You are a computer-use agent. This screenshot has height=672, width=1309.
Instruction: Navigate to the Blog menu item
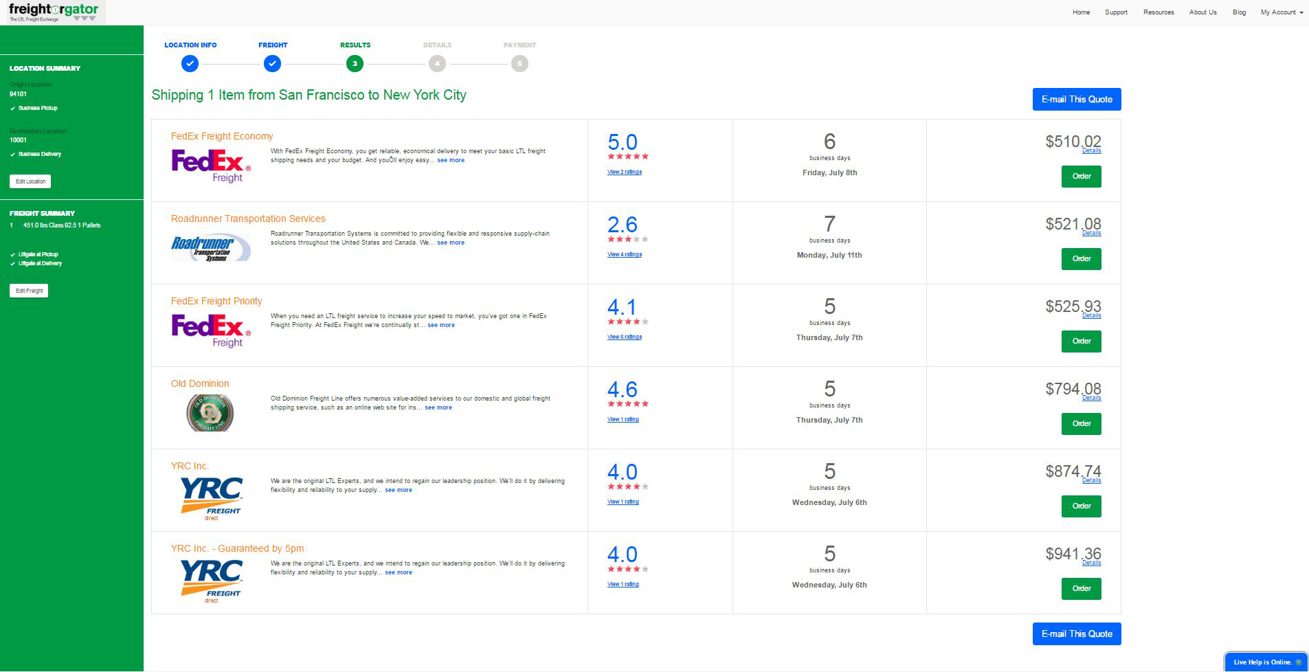1239,12
